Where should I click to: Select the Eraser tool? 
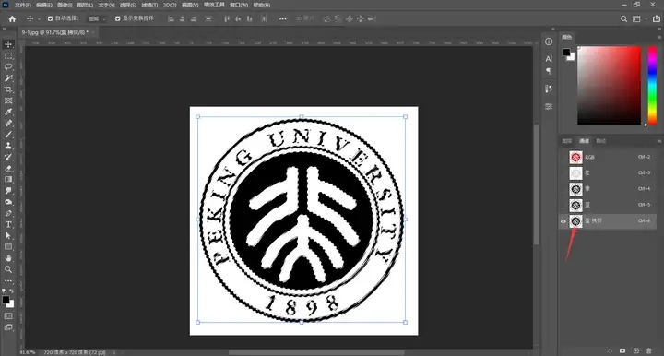pyautogui.click(x=8, y=168)
